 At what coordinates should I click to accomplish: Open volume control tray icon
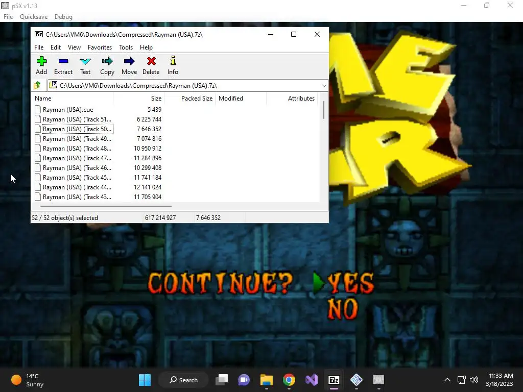pos(473,380)
